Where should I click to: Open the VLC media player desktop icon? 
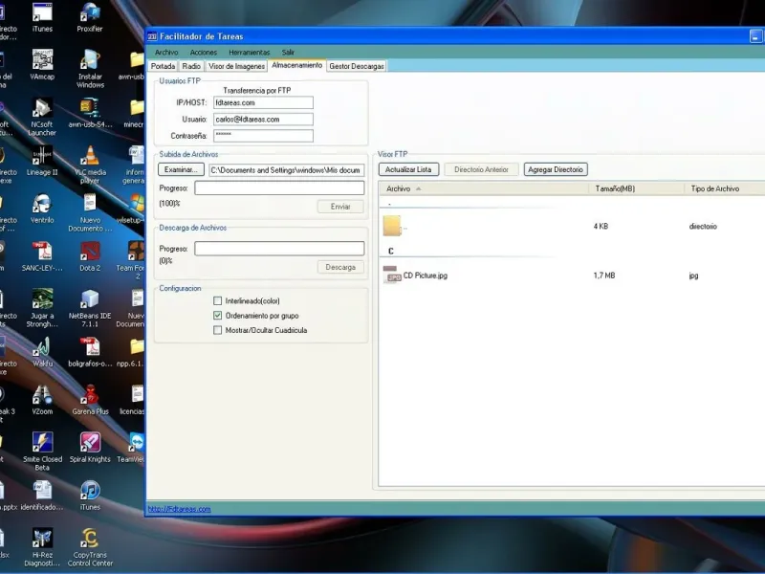point(90,156)
